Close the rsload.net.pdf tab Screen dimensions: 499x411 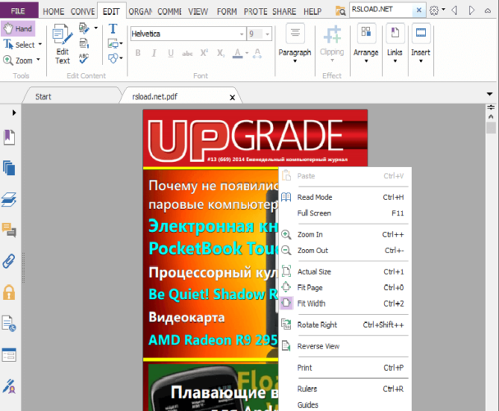click(x=233, y=97)
